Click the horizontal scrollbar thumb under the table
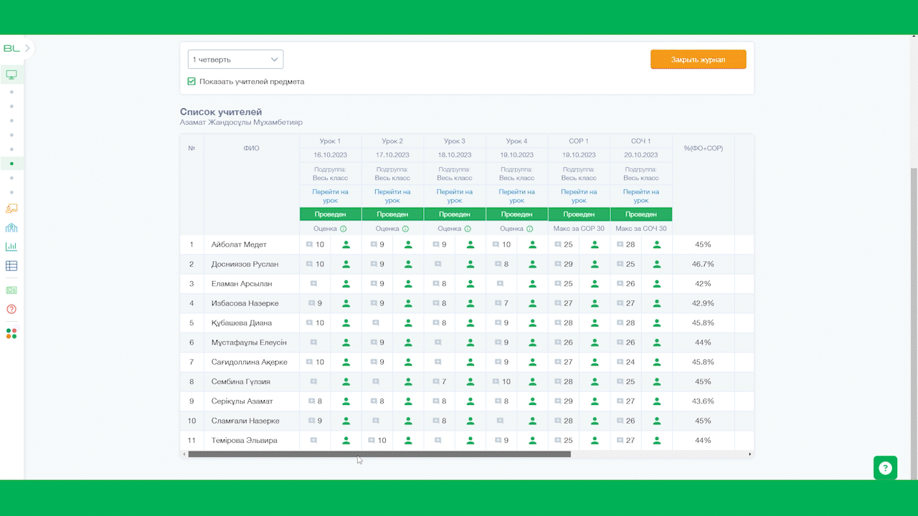This screenshot has height=516, width=918. 379,454
